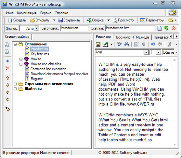
Task: Click the tab-strip right scroll arrow
Action: pos(176,36)
